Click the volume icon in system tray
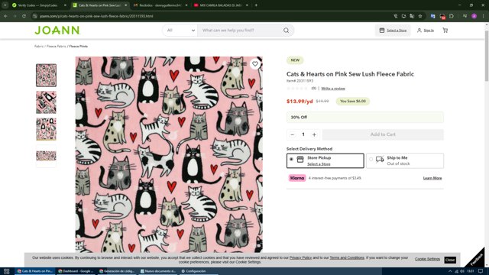 click(x=462, y=271)
